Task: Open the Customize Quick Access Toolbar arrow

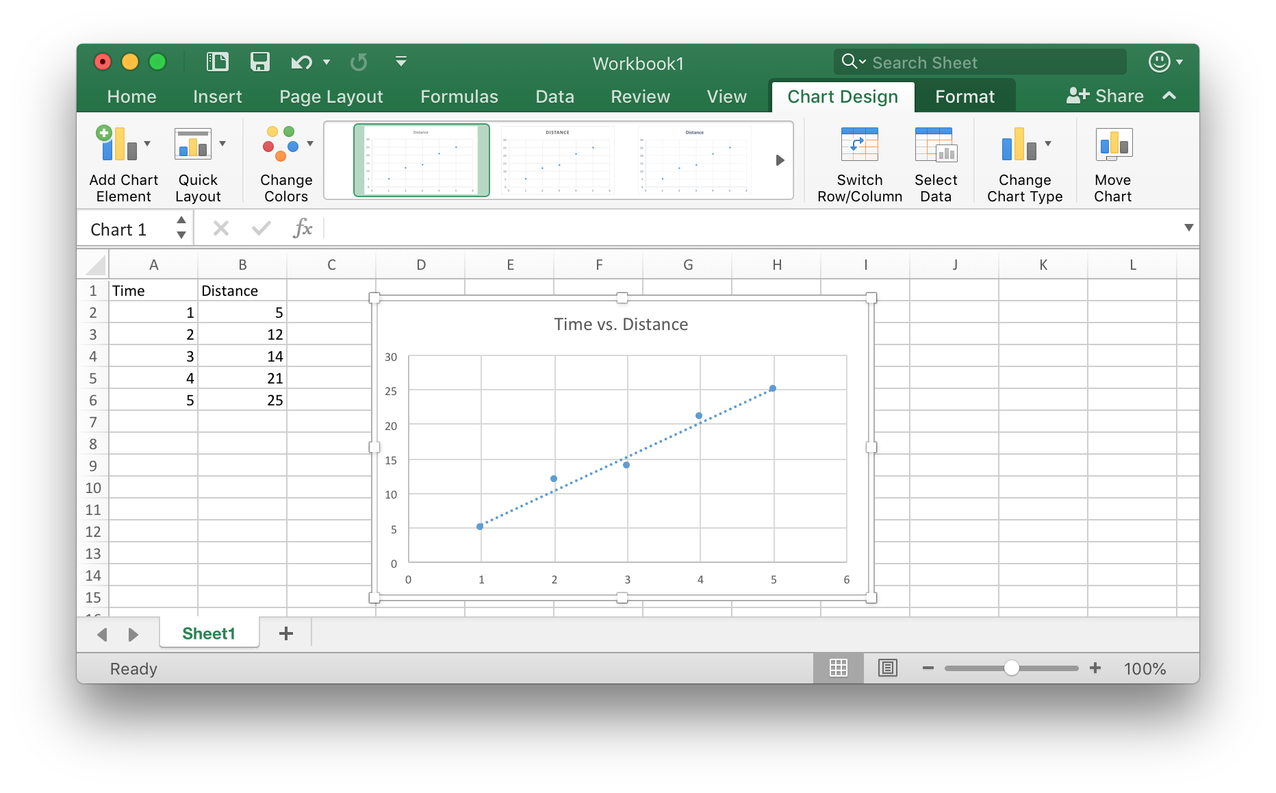Action: tap(401, 62)
